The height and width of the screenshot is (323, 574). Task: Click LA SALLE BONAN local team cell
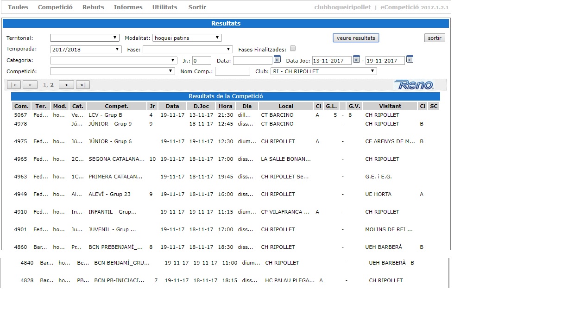[286, 159]
